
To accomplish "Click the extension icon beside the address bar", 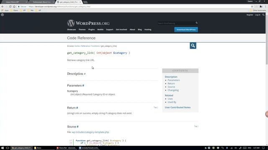I will [261, 7].
